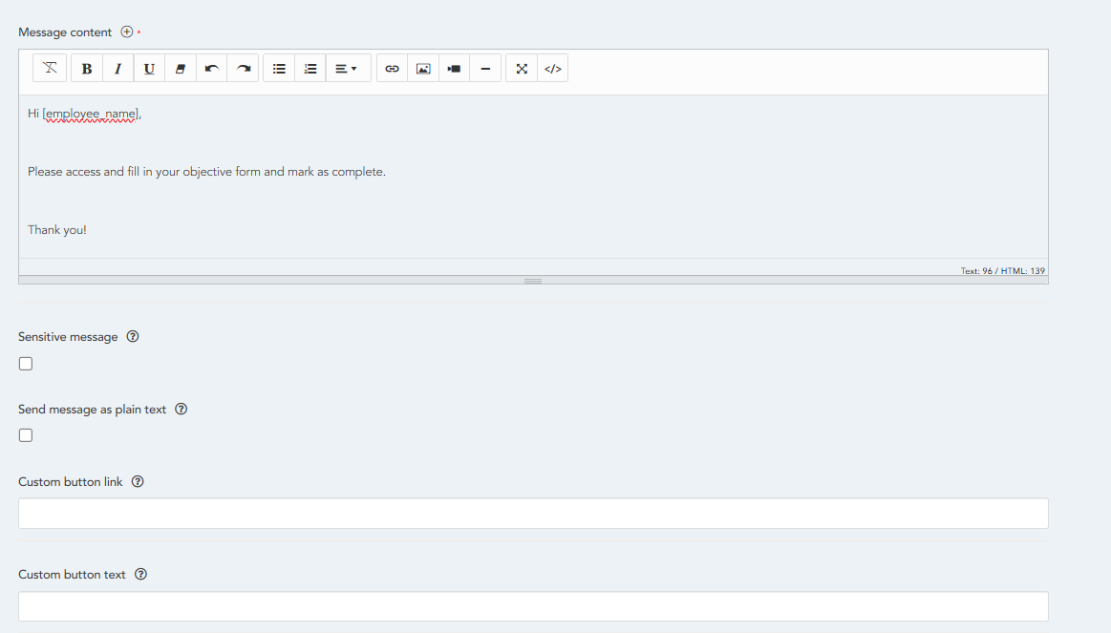Open the paragraph alignment dropdown
Viewport: 1111px width, 633px height.
pyautogui.click(x=347, y=69)
